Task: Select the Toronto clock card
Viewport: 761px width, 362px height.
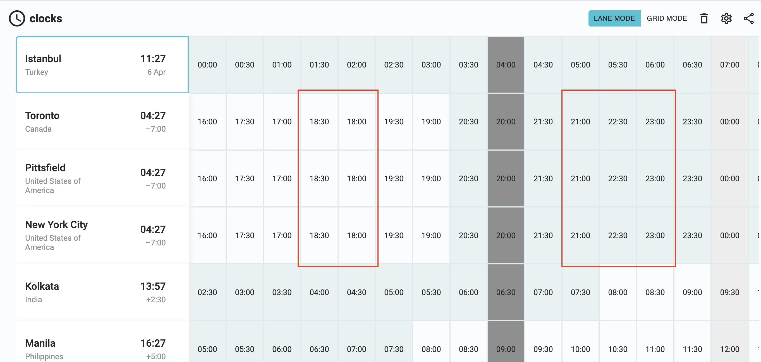Action: click(102, 121)
